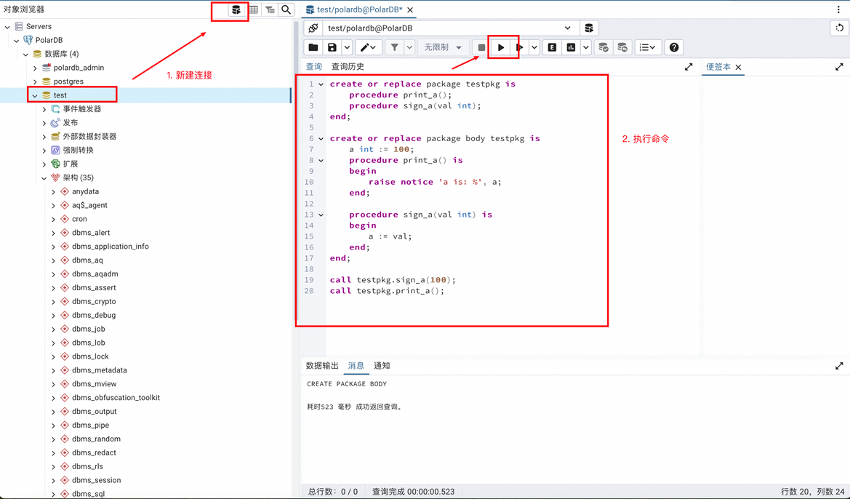Click the Rollback database icon
Viewport: 850px width, 499px height.
click(622, 47)
